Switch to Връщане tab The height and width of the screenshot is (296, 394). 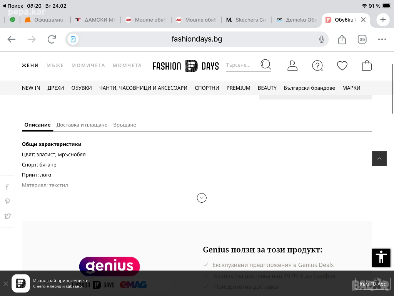125,125
